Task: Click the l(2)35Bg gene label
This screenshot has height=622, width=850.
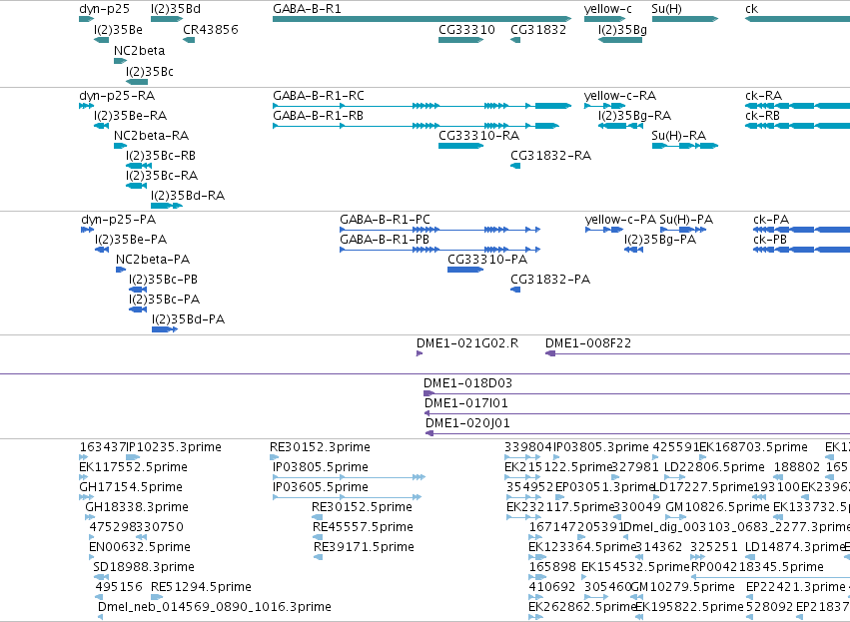Action: [622, 29]
